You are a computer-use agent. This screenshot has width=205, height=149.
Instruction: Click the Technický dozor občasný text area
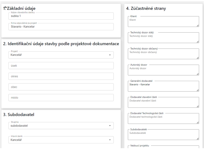(x=163, y=54)
